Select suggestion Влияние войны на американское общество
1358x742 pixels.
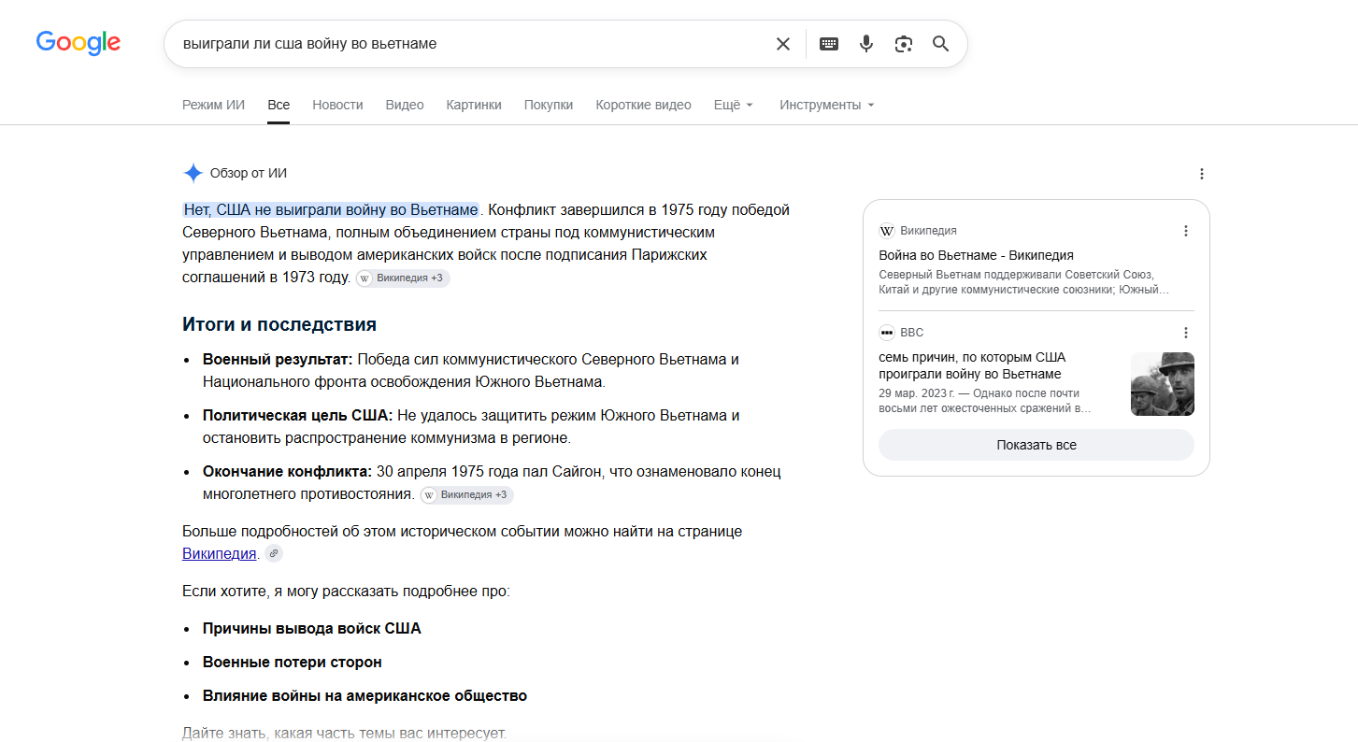(x=365, y=695)
